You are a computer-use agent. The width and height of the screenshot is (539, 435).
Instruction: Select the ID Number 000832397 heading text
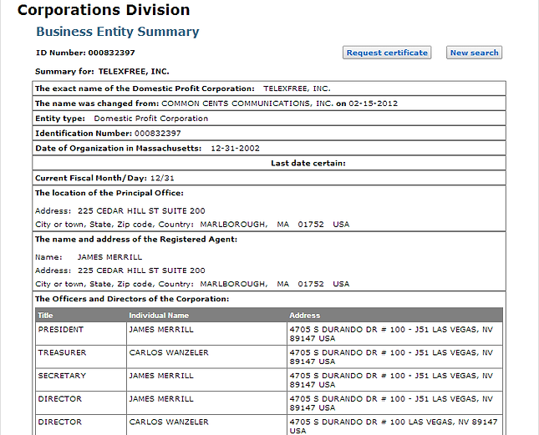85,53
